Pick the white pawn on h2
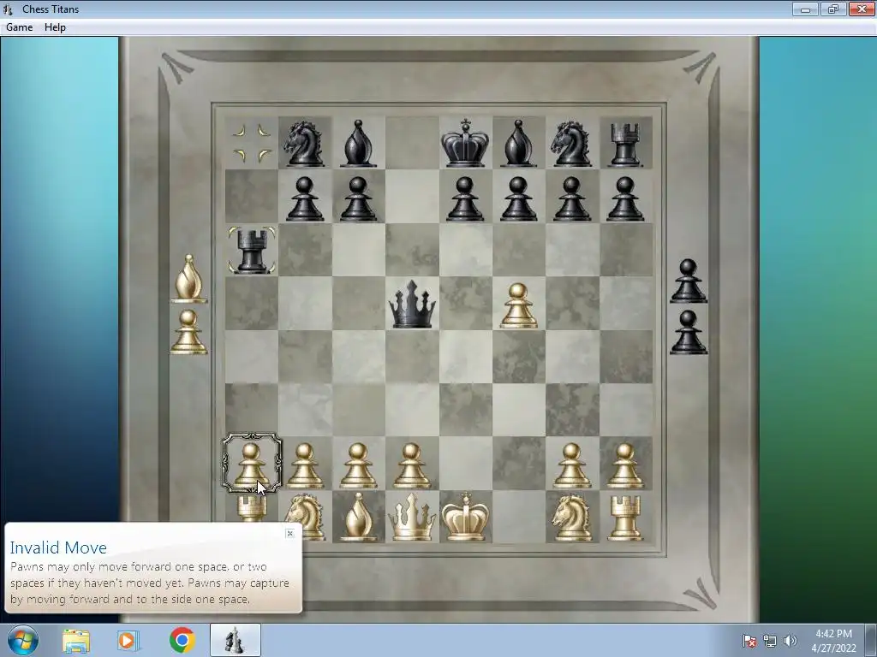 click(625, 465)
